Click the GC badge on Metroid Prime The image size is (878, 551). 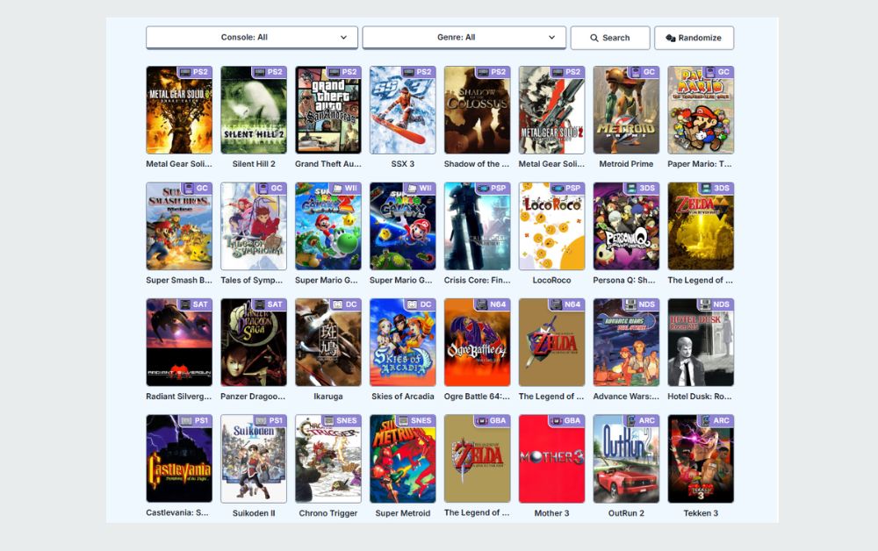tap(644, 73)
